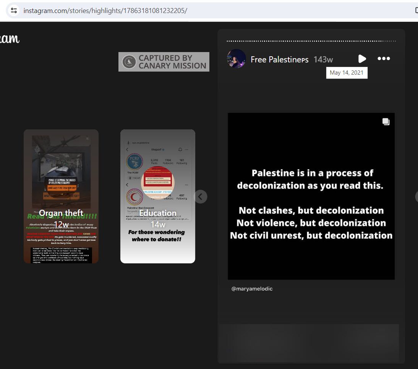Click the story progress bar at top
418x369 pixels.
coord(311,41)
